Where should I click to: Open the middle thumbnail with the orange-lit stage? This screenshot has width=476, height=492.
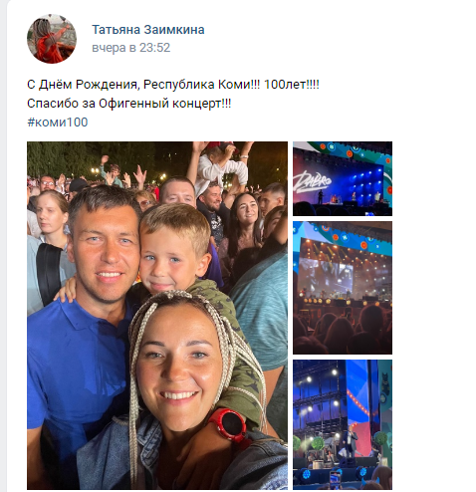[x=343, y=288]
